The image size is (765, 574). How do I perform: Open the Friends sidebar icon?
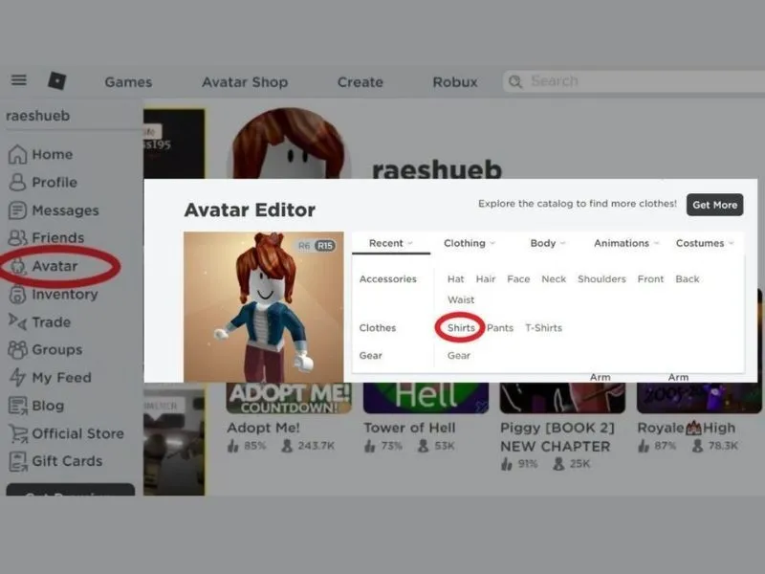(17, 237)
